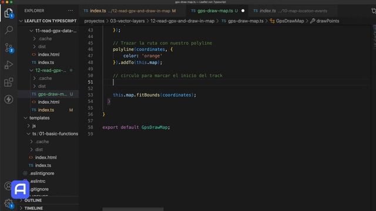Open the Manage gear menu
The image size is (376, 211).
[9, 203]
